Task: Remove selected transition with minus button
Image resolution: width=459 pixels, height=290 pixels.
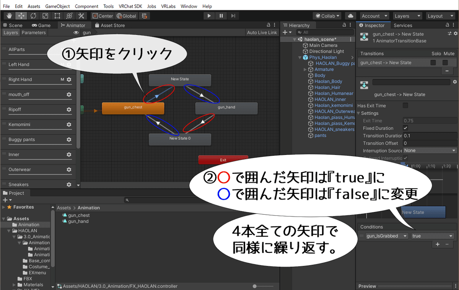Action: (x=447, y=71)
